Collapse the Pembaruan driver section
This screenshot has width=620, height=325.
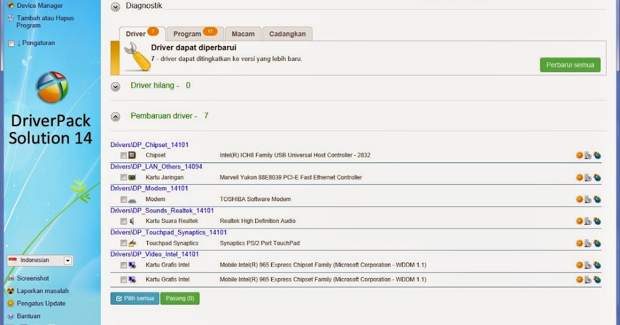point(116,117)
